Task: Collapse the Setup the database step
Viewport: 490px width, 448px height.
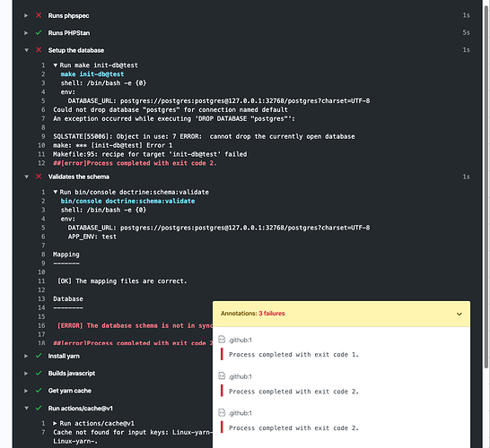Action: (26, 50)
